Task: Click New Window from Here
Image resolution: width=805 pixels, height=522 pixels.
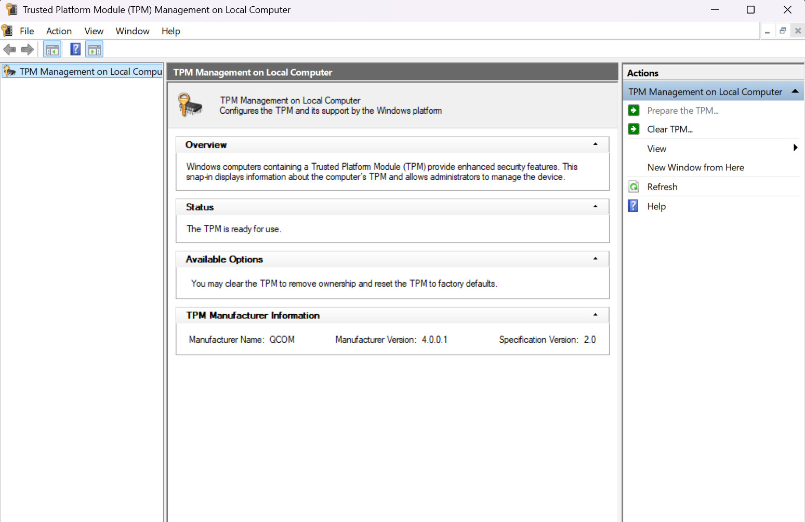Action: click(x=695, y=167)
